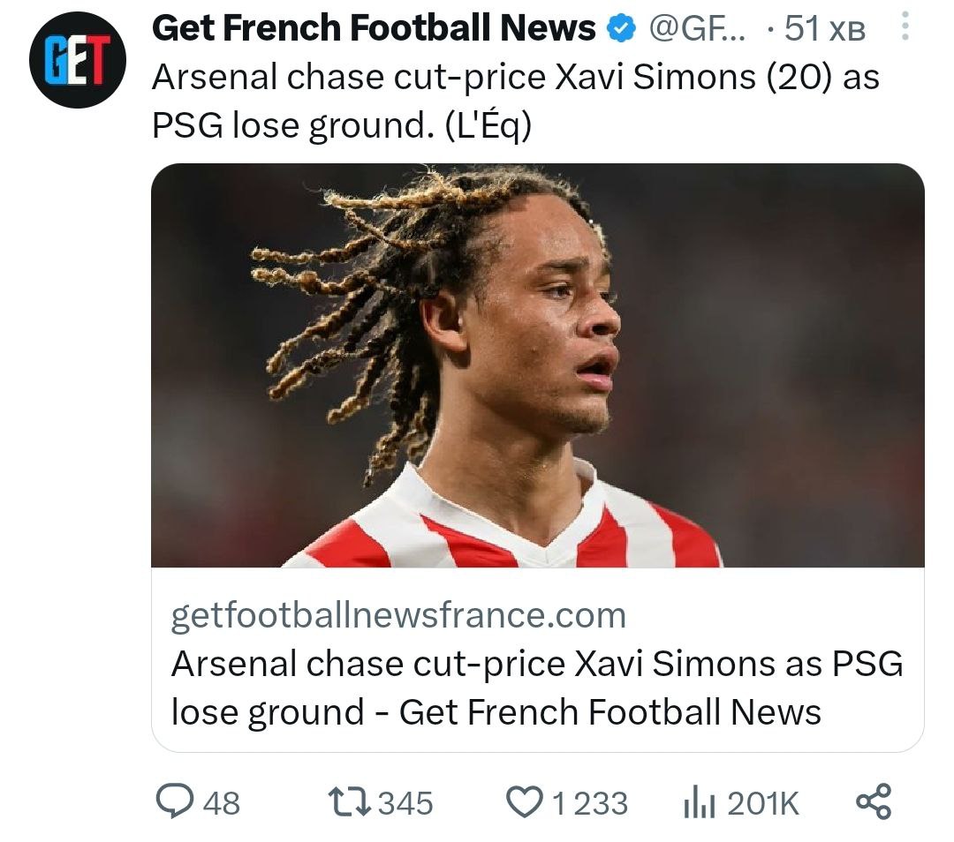Click the getfootballnewsfrance.com domain link
Viewport: 954px width, 842px height.
point(397,615)
